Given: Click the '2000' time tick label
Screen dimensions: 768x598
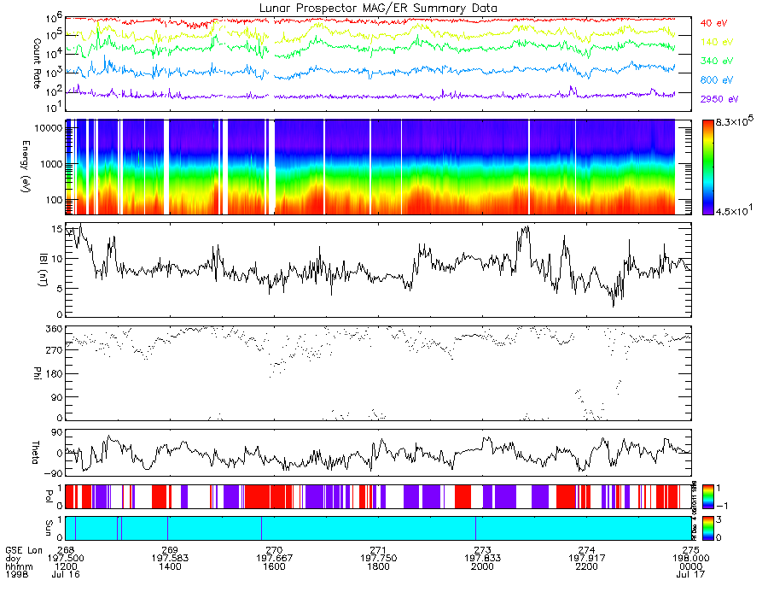Looking at the screenshot, I should 482,566.
